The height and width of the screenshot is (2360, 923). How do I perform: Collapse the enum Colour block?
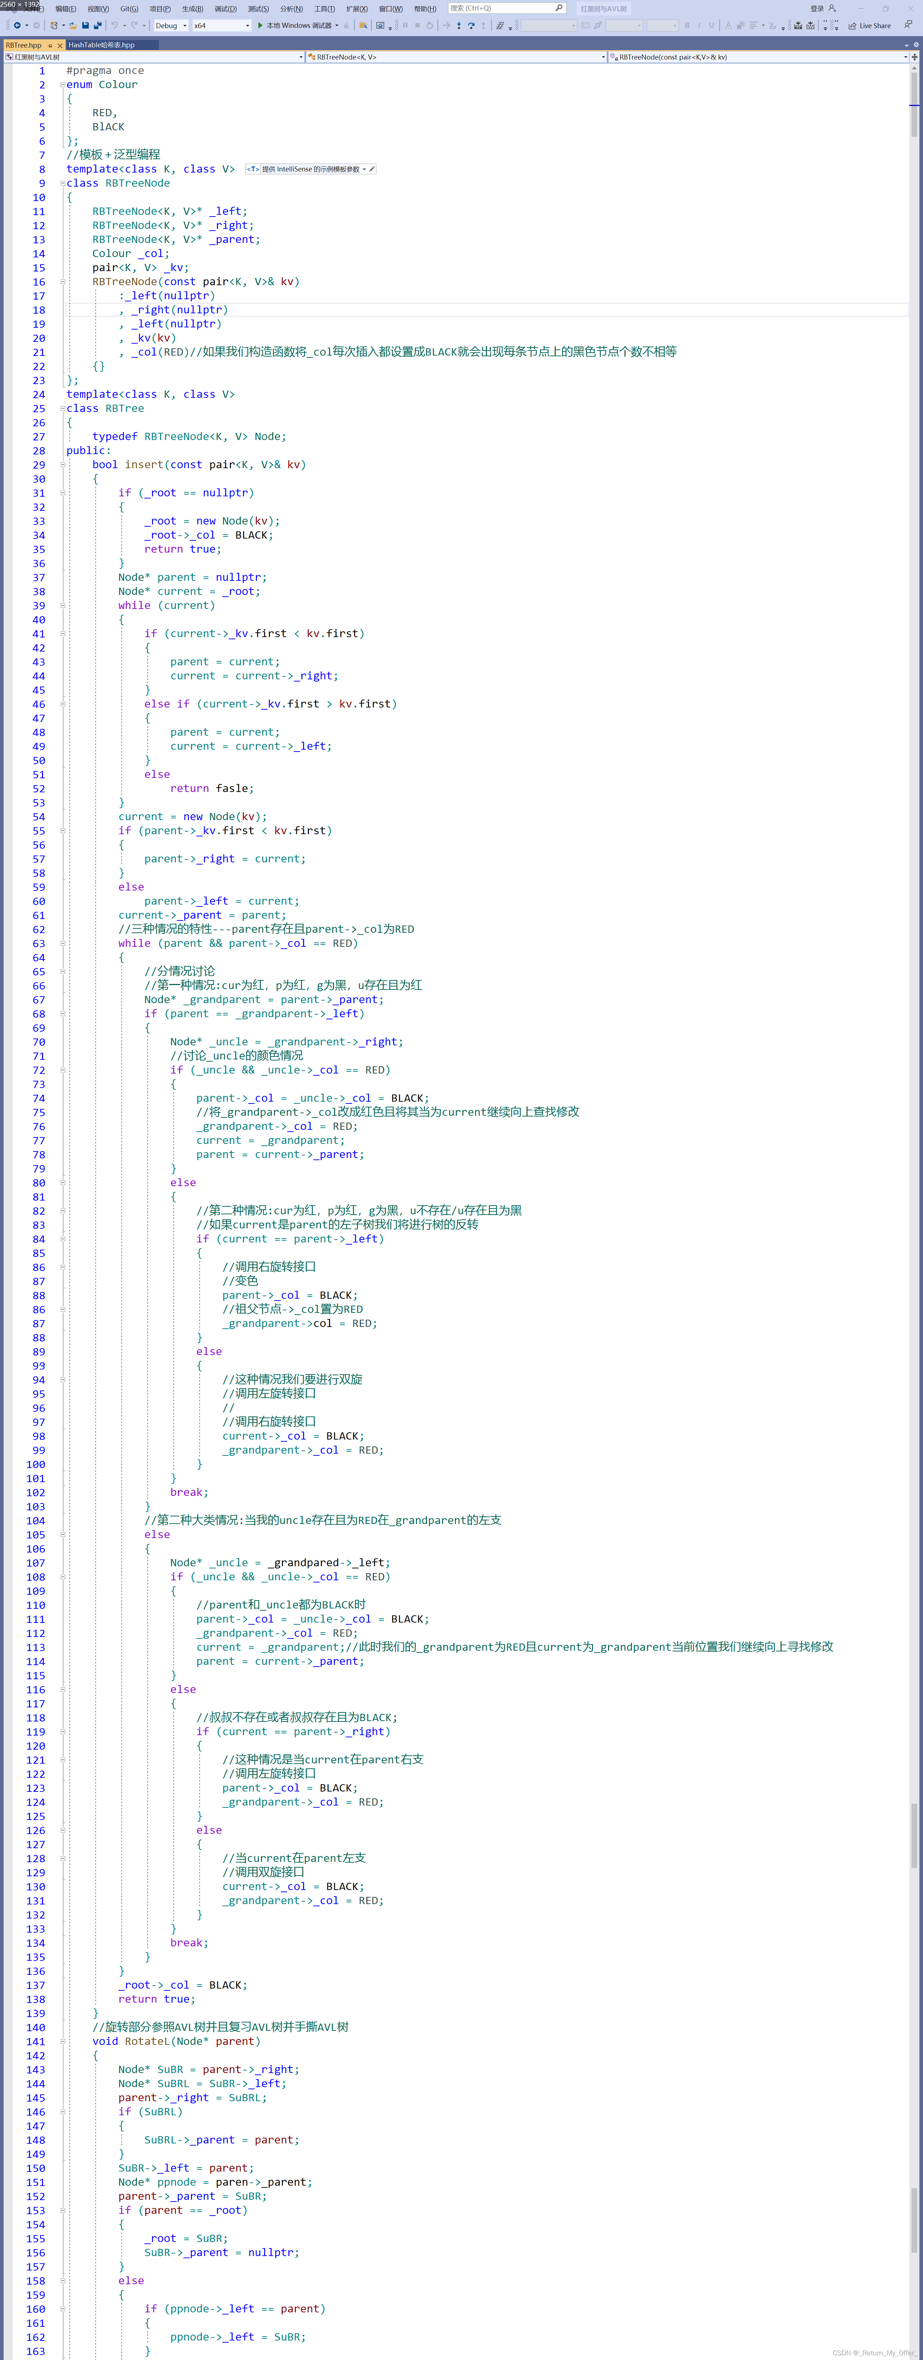[x=63, y=84]
